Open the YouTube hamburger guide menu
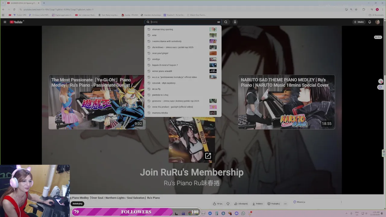 (5, 22)
